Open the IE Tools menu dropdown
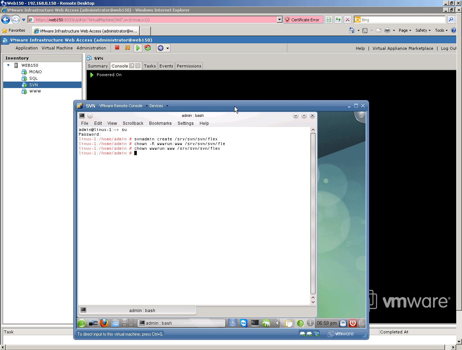The image size is (462, 350). (x=441, y=30)
